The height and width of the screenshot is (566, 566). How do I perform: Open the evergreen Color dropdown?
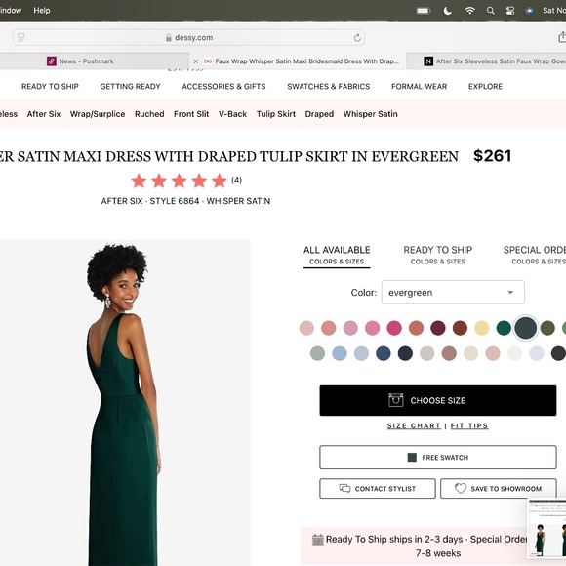453,292
